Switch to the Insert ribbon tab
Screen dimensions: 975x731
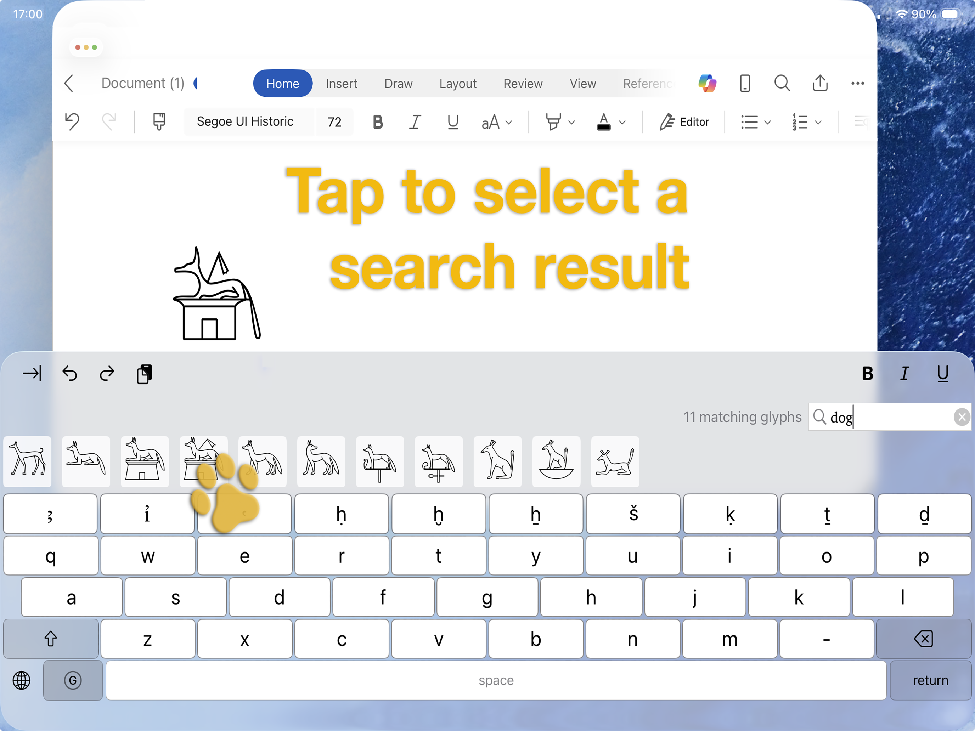click(341, 83)
